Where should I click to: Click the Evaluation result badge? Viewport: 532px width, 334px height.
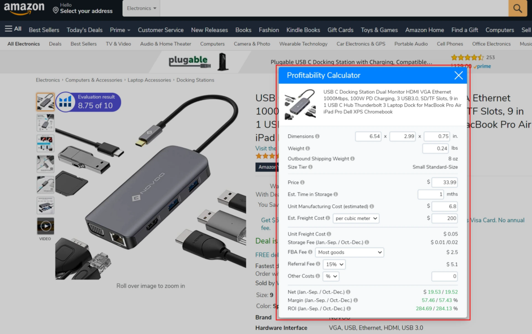click(x=89, y=102)
